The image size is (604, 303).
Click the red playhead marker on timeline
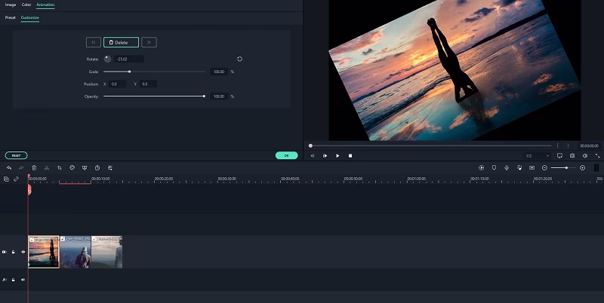[29, 189]
